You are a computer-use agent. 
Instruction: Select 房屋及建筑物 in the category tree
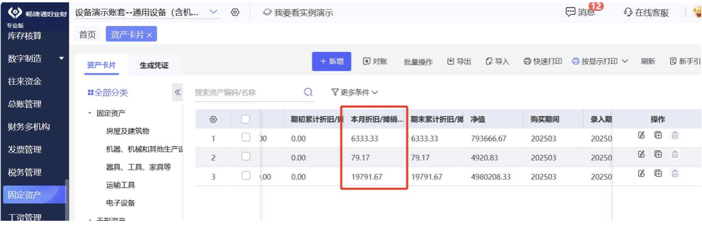click(x=127, y=130)
